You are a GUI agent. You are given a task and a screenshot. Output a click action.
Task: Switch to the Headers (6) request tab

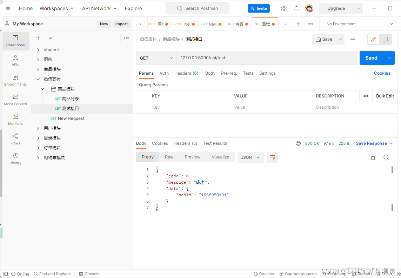pos(186,73)
